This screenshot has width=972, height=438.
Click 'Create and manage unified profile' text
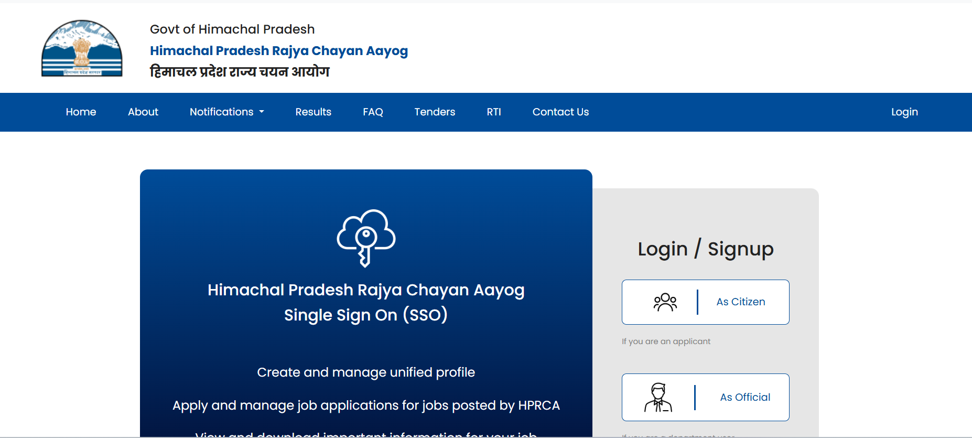click(x=366, y=372)
